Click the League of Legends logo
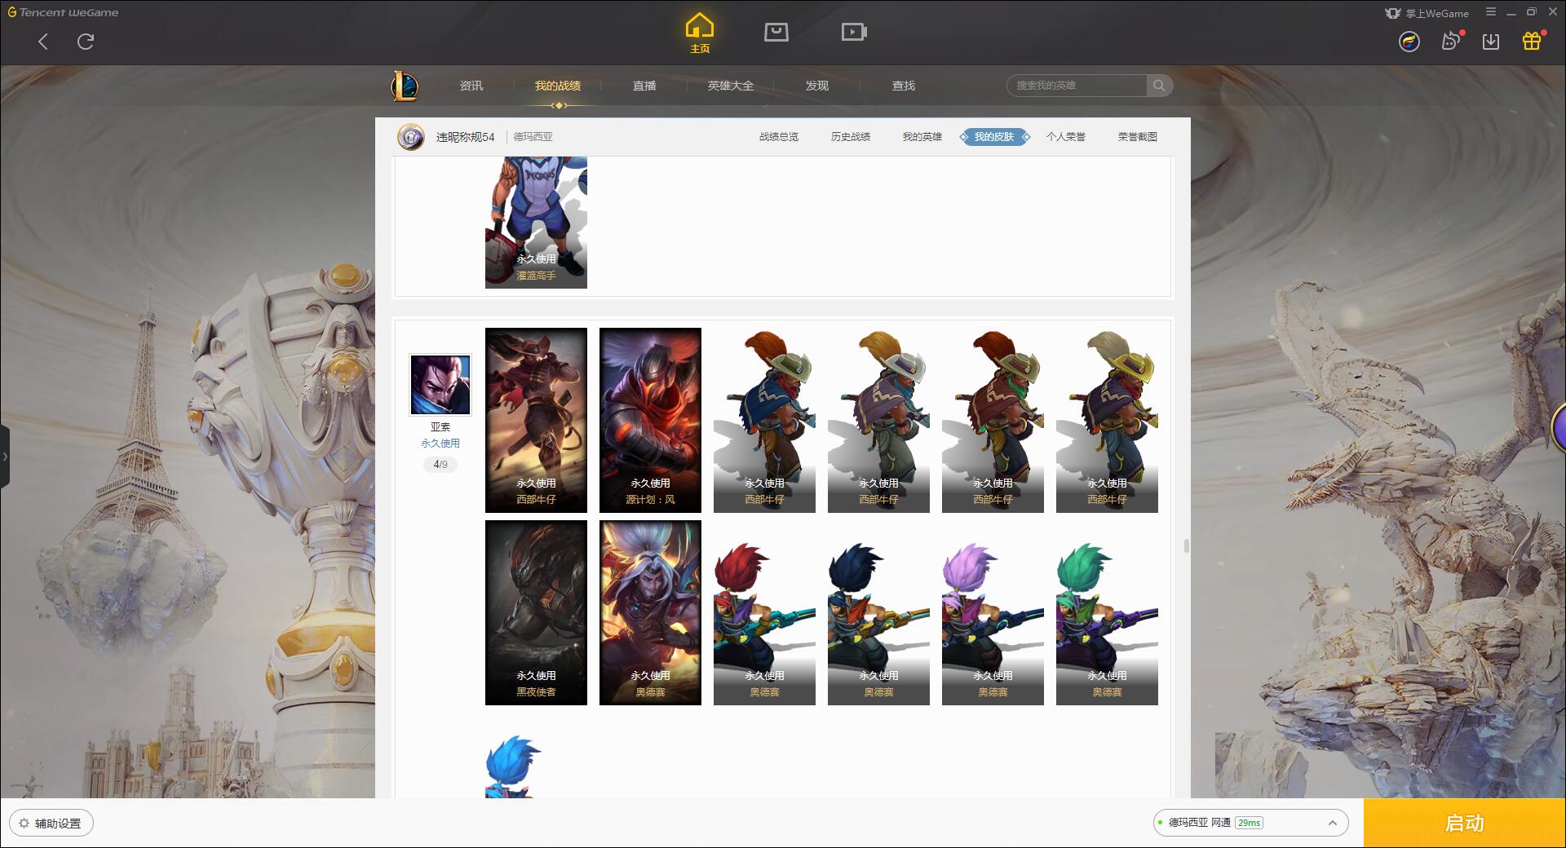Viewport: 1566px width, 848px height. 404,86
